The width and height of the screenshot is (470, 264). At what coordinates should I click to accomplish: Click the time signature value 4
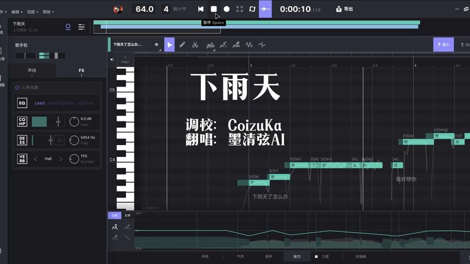click(x=166, y=9)
